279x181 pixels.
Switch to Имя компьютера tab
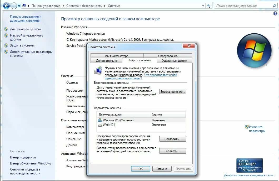coord(117,56)
